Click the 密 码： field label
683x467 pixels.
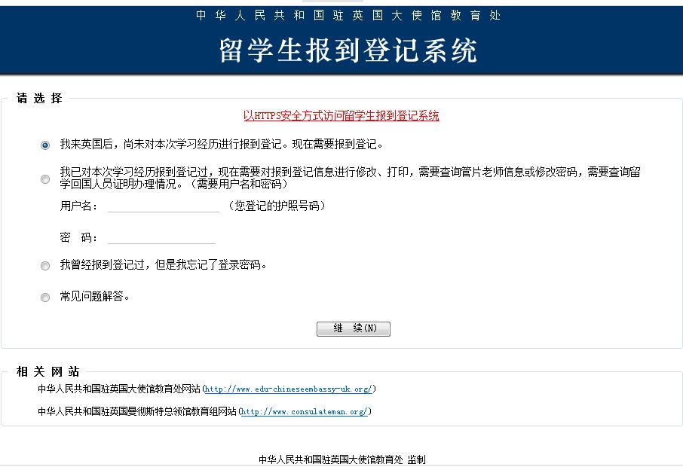pos(79,237)
